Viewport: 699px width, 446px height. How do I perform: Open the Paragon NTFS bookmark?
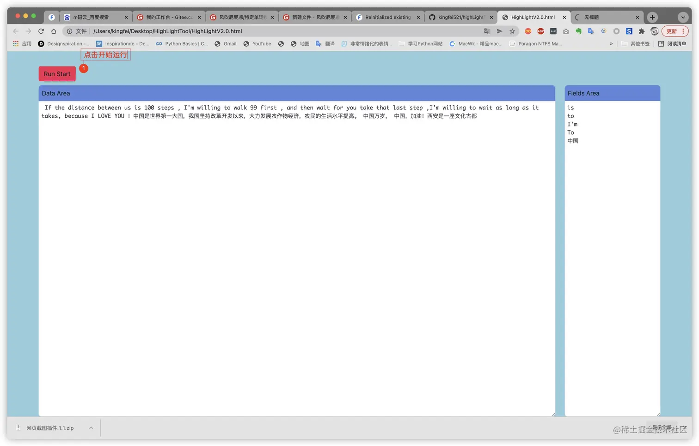point(536,43)
